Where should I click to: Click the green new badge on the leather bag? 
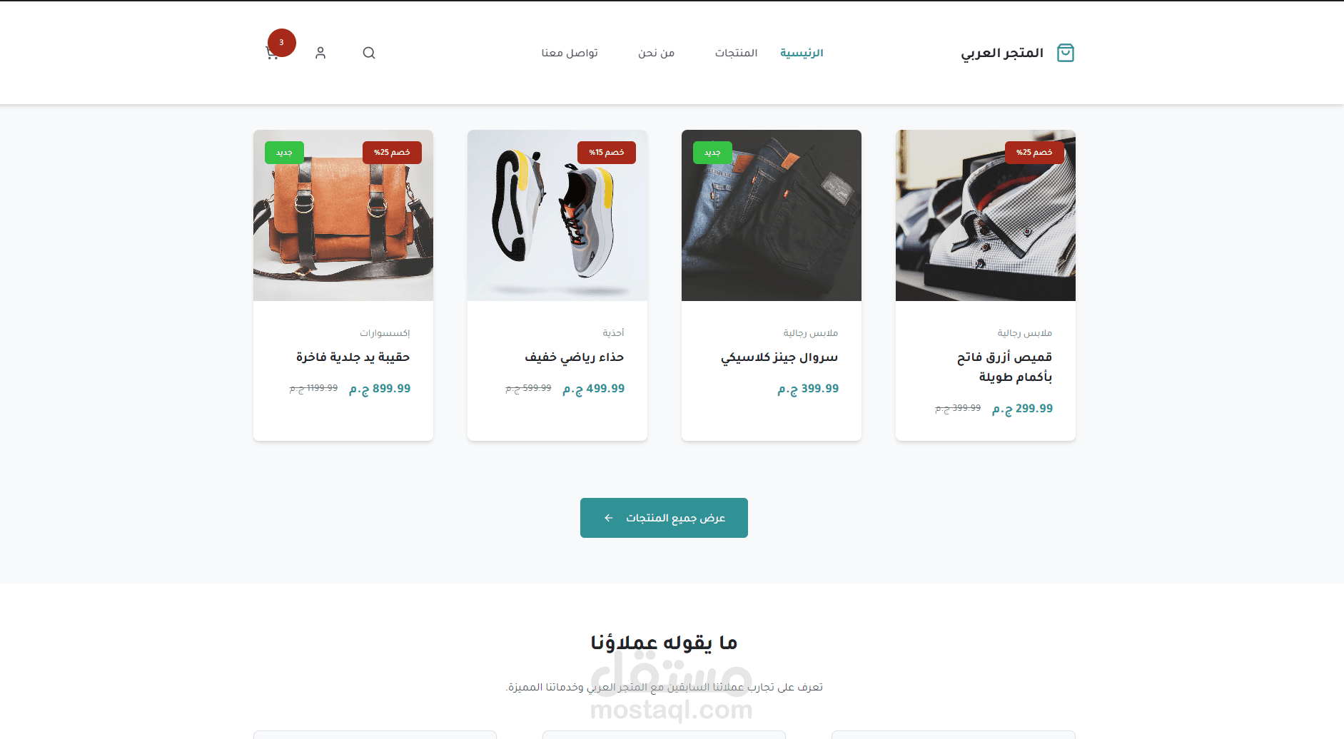coord(284,153)
